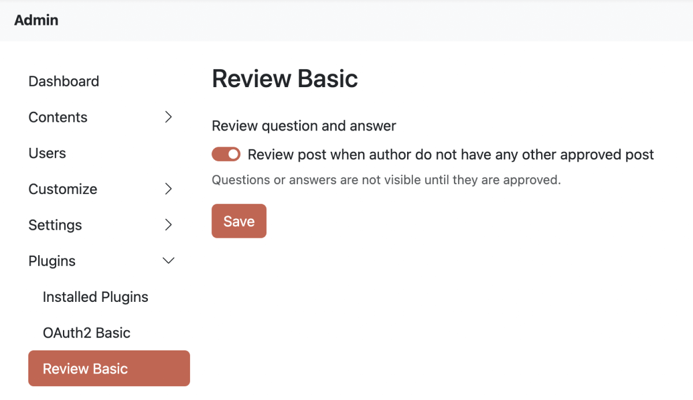The height and width of the screenshot is (400, 693).
Task: Click the Admin heading link
Action: (36, 20)
